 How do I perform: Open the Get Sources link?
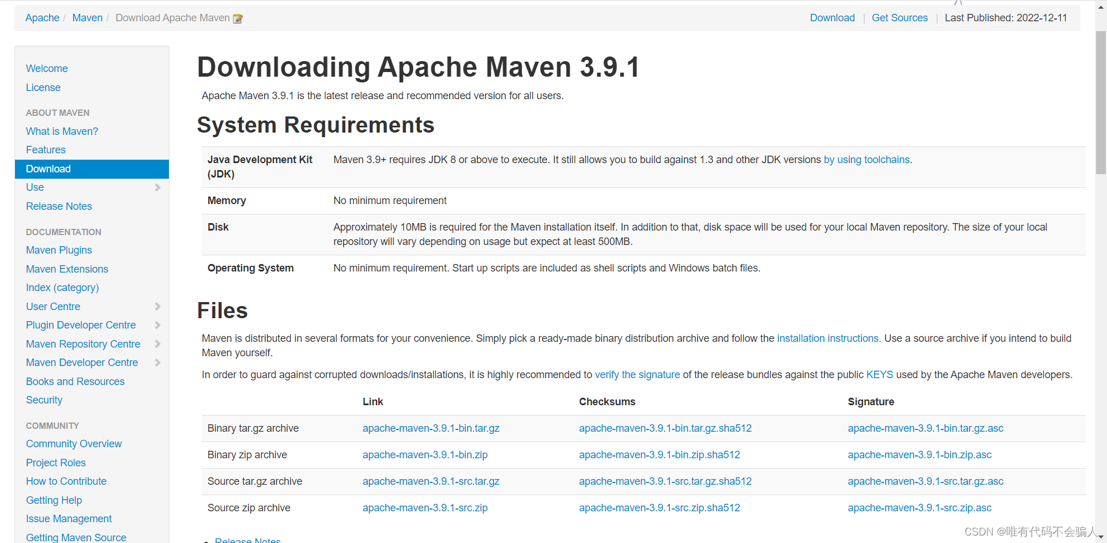pos(899,18)
